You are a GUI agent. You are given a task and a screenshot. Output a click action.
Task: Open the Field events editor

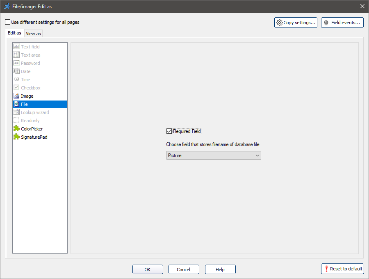[342, 23]
